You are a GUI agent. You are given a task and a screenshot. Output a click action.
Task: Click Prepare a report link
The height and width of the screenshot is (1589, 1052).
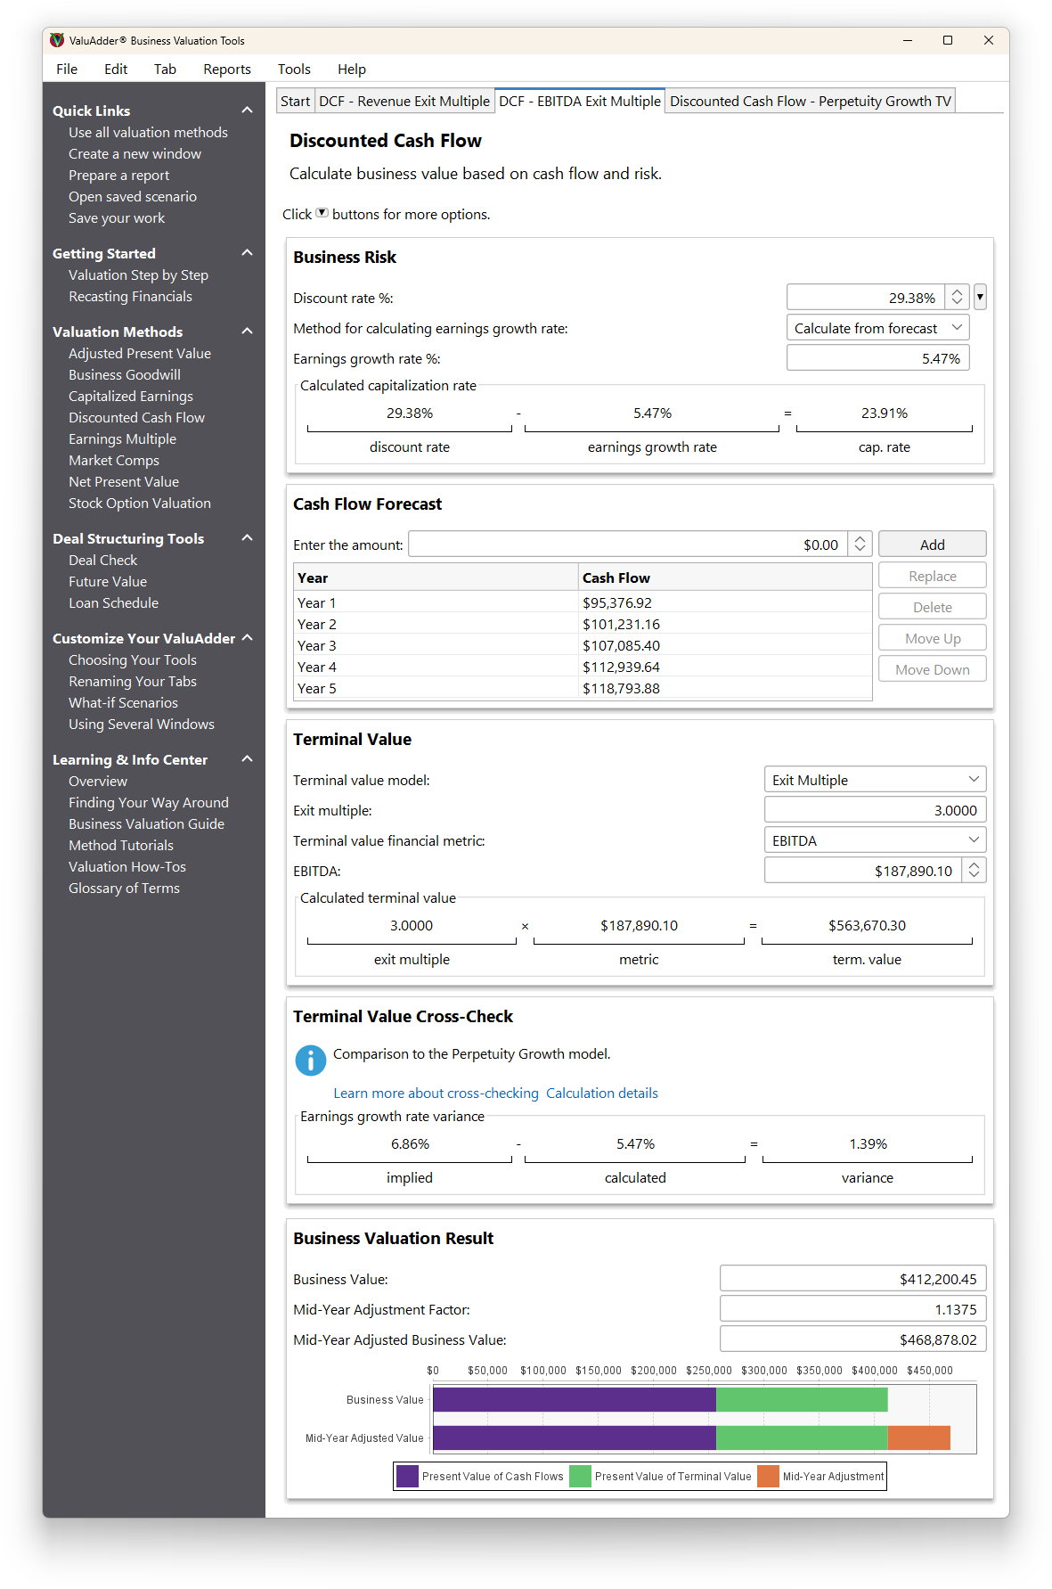pyautogui.click(x=118, y=175)
